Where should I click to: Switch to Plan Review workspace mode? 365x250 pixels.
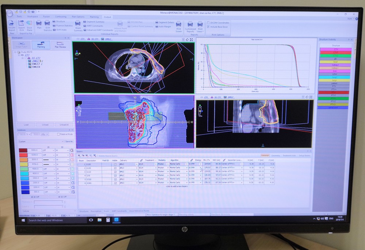(60, 45)
